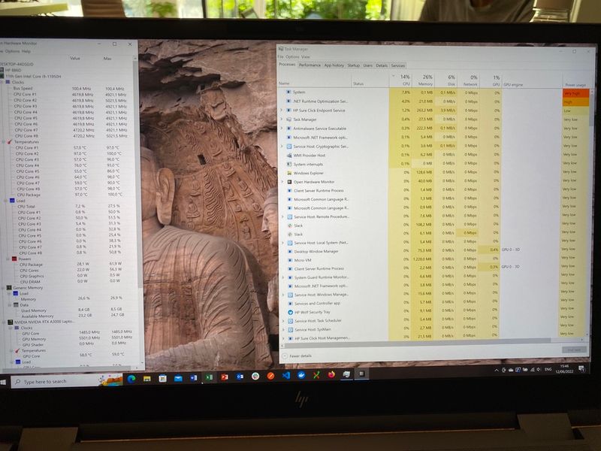Open the clock and date in taskbar
Image resolution: width=601 pixels, height=451 pixels.
click(x=564, y=369)
